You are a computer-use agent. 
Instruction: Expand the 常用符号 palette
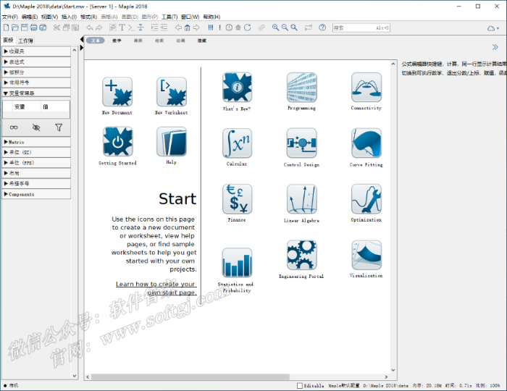click(36, 83)
